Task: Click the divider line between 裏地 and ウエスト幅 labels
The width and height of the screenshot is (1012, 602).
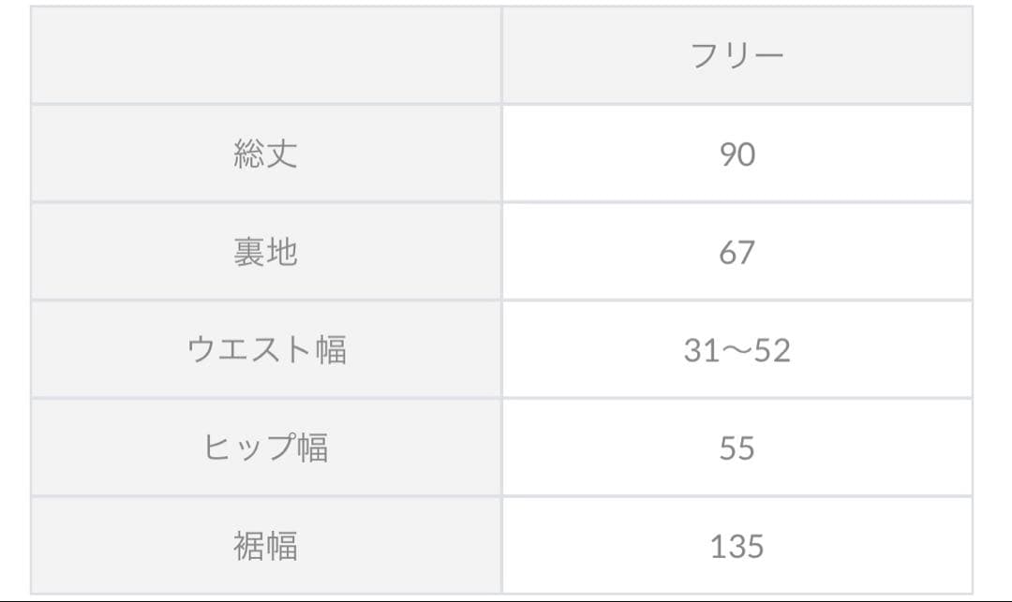Action: (266, 301)
